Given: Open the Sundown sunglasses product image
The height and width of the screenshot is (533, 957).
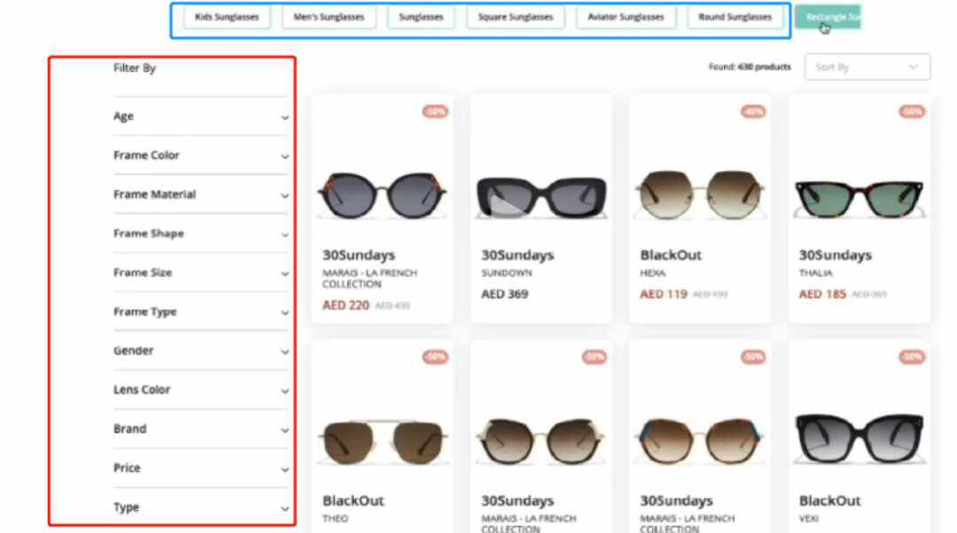Looking at the screenshot, I should tap(541, 197).
